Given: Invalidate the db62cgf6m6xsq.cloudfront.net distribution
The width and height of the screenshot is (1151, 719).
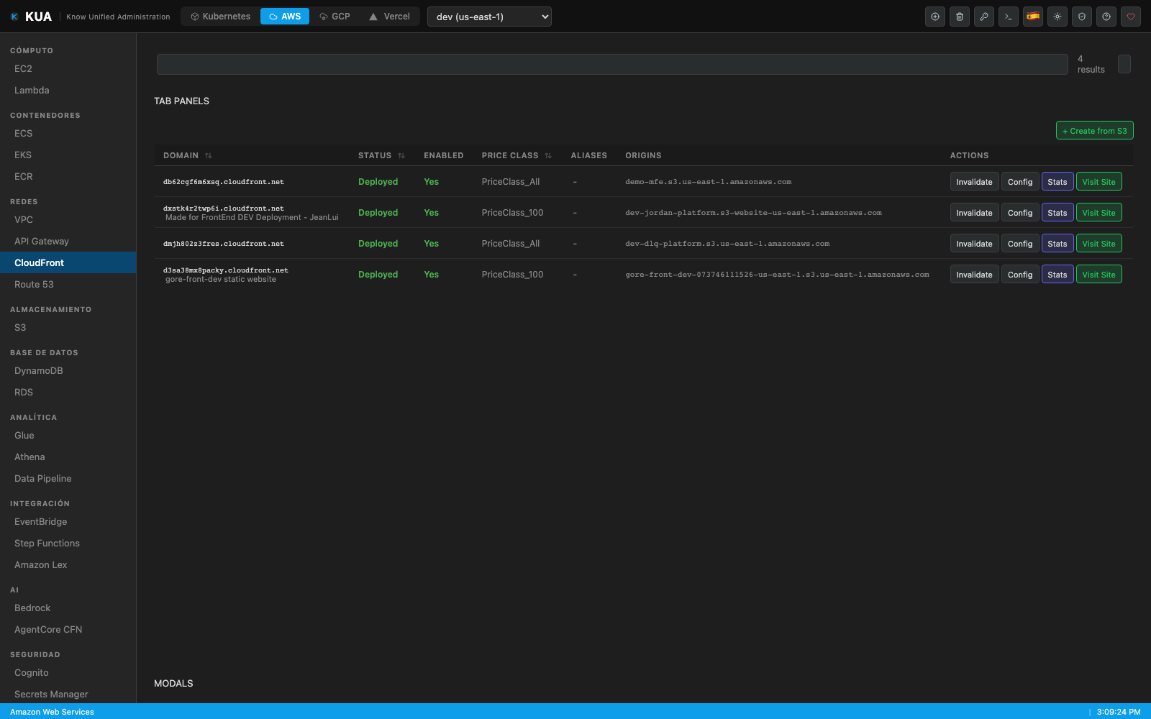Looking at the screenshot, I should (x=974, y=182).
